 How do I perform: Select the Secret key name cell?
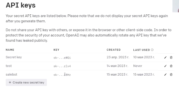click(14, 57)
